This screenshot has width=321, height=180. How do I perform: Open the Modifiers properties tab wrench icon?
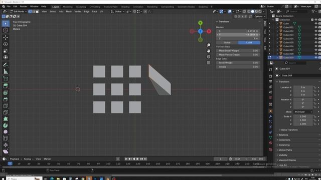(x=270, y=116)
